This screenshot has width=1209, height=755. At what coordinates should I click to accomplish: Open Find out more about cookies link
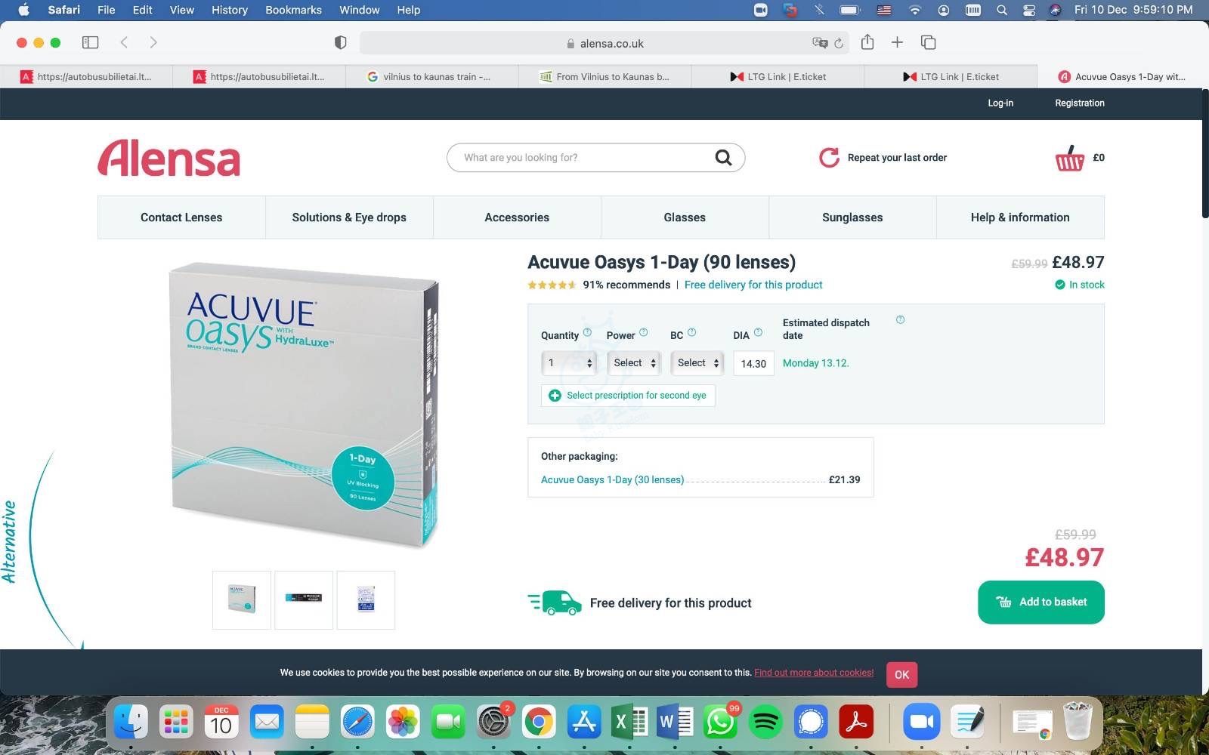[x=814, y=672]
